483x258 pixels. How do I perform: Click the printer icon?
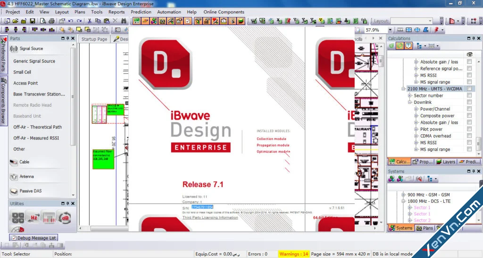tap(51, 21)
